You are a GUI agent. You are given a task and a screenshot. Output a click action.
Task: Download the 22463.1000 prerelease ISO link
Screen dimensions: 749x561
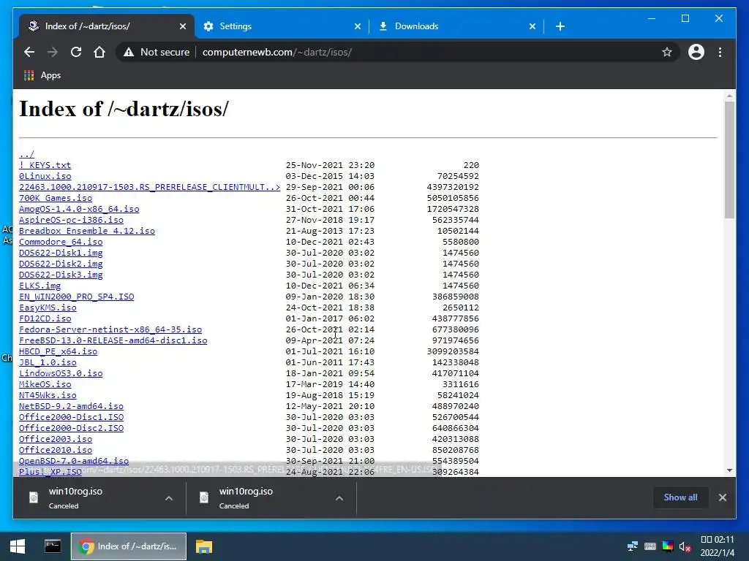(x=149, y=187)
